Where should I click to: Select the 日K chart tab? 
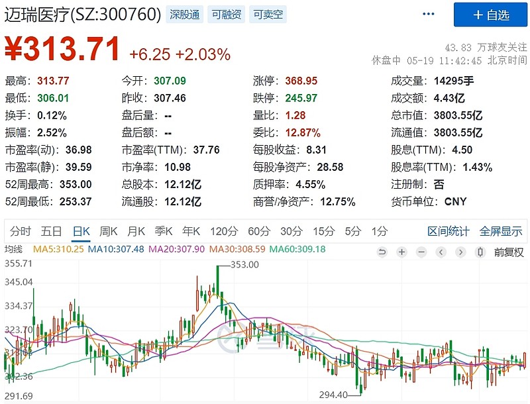(81, 231)
